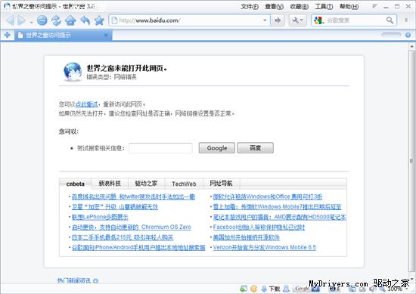The height and width of the screenshot is (294, 416).
Task: Open the 查看(V) menu
Action: [274, 7]
